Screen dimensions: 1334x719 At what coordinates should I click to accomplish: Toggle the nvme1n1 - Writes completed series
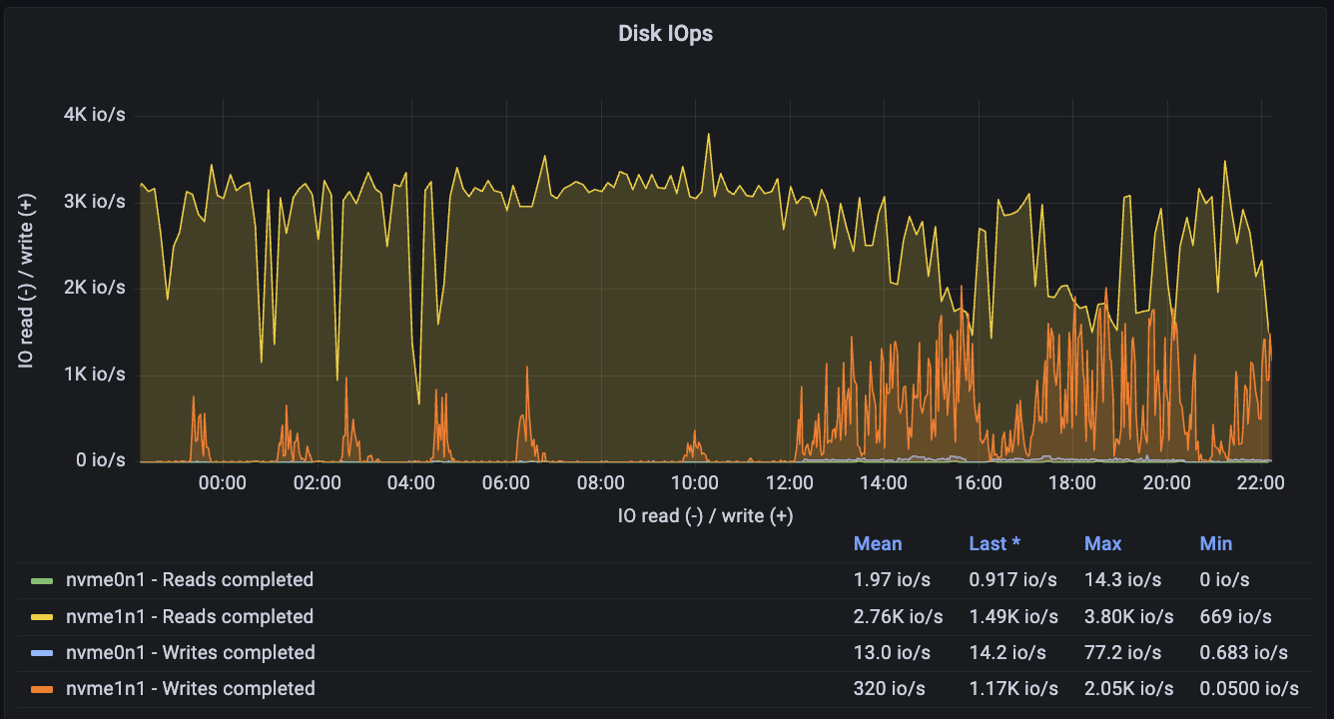[190, 689]
